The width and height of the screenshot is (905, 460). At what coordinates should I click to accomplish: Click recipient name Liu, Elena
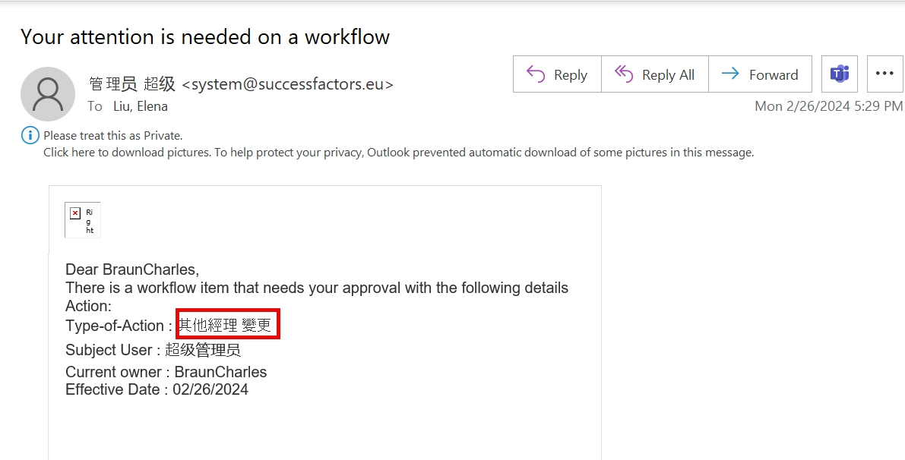pyautogui.click(x=141, y=106)
